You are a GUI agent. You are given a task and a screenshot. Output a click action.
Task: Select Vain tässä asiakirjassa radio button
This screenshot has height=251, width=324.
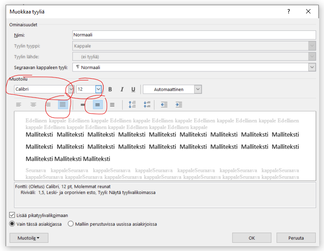(12, 224)
